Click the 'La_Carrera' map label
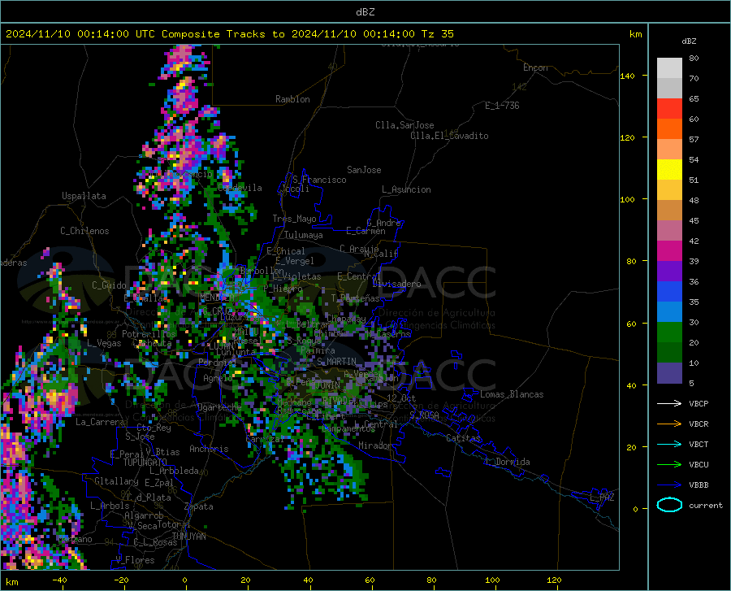The height and width of the screenshot is (591, 731). click(x=100, y=422)
